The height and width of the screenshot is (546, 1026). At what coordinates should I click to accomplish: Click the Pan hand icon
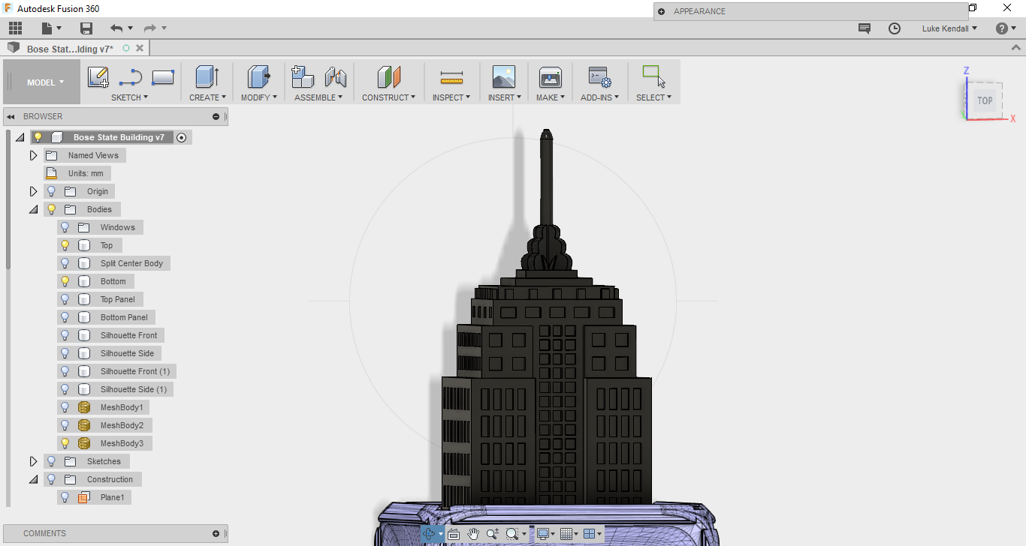click(x=473, y=534)
